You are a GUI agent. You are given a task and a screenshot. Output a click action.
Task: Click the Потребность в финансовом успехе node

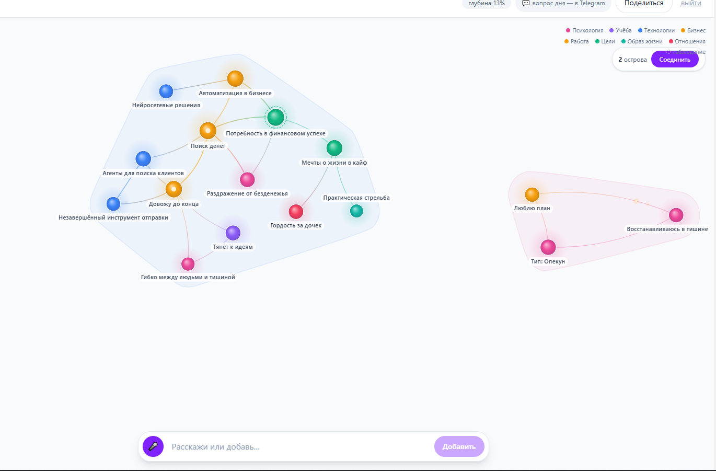click(275, 117)
